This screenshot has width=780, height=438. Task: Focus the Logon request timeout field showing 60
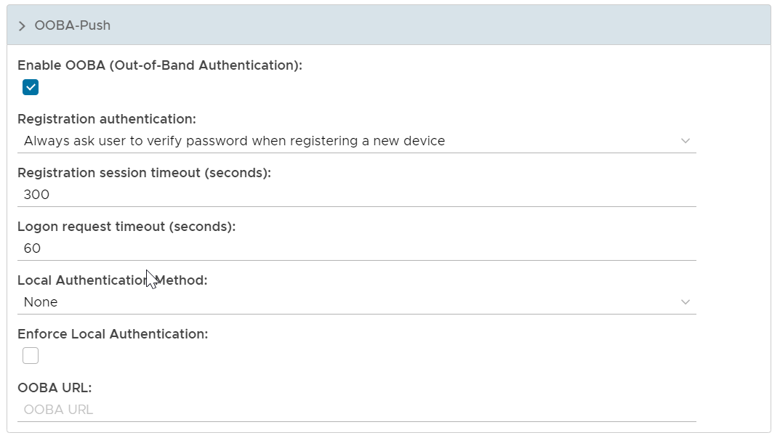[356, 248]
